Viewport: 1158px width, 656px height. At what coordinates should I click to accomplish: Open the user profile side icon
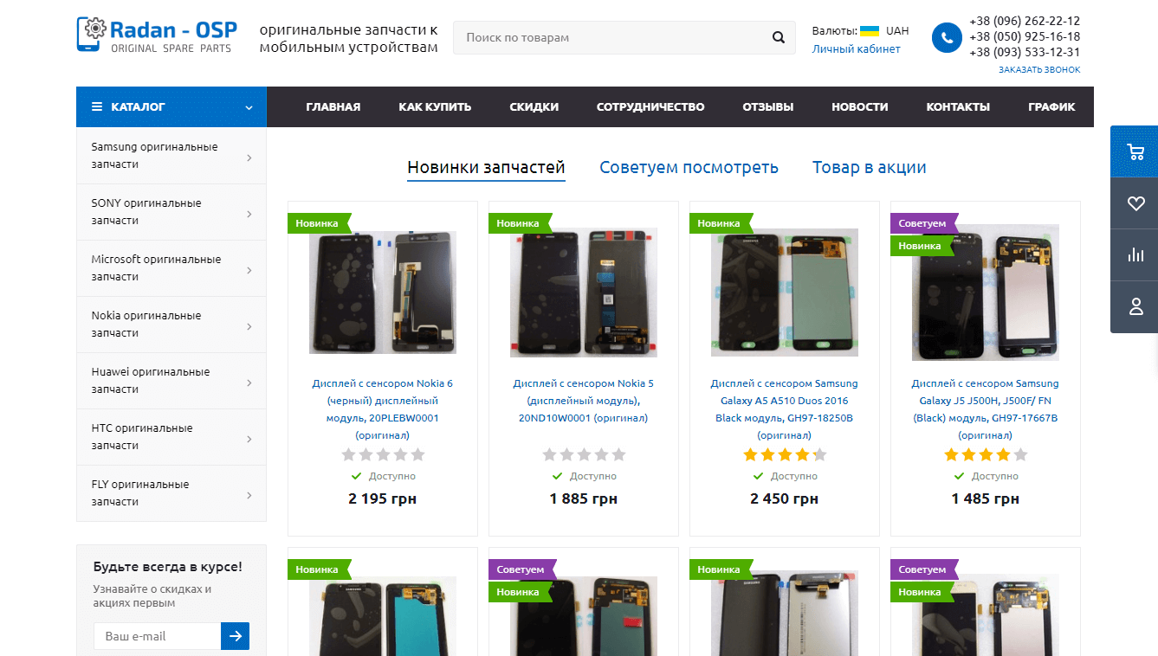[x=1135, y=306]
